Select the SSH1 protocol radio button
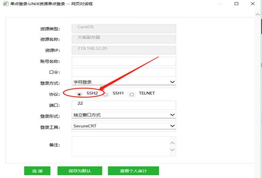Screen dimensions: 262x178 [105, 94]
